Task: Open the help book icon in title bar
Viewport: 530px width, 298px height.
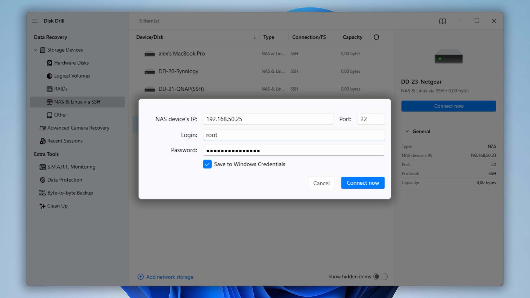Action: [443, 21]
